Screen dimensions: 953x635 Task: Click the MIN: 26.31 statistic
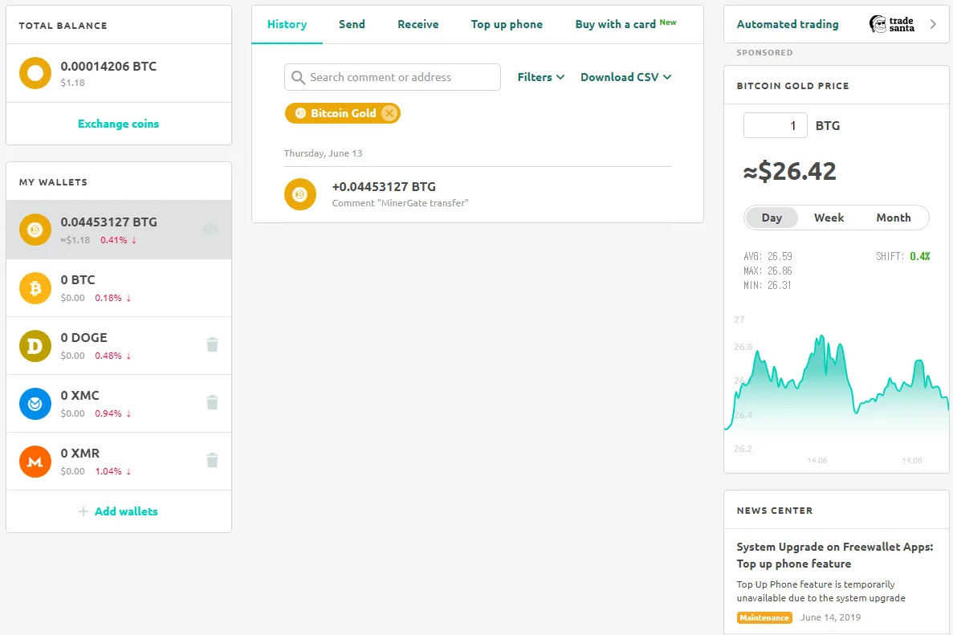768,286
